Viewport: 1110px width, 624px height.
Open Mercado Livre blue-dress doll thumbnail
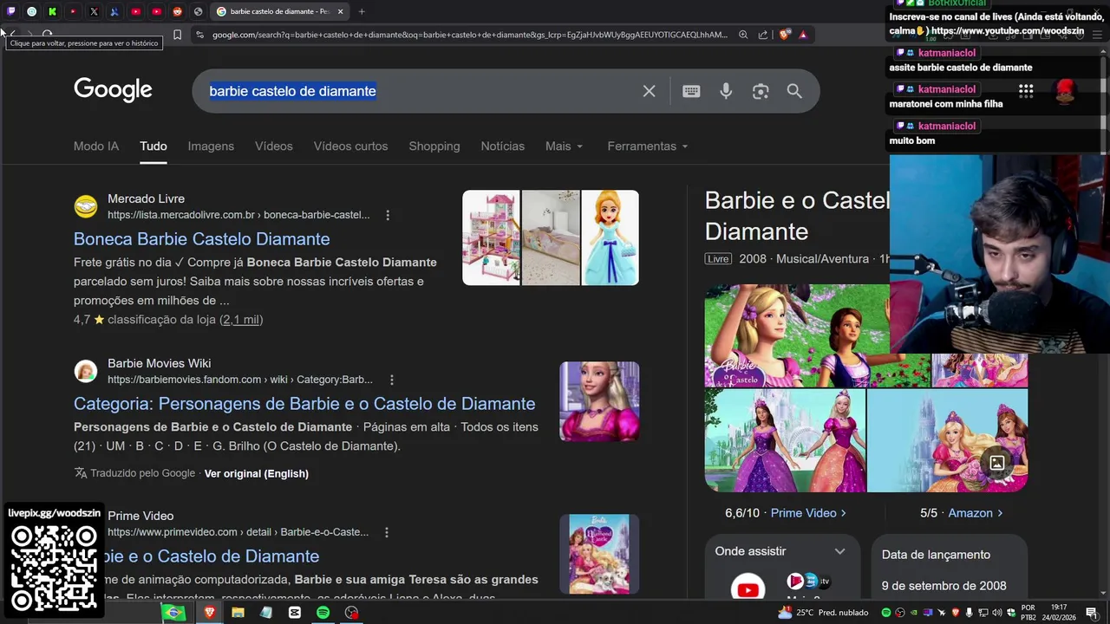(x=610, y=237)
